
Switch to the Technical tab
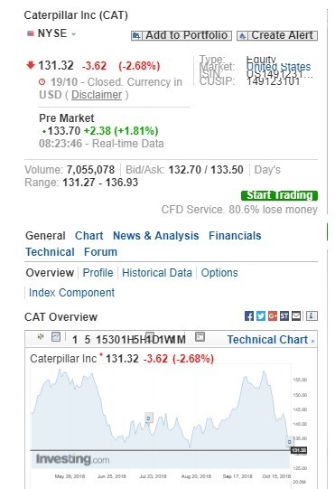[x=50, y=252]
